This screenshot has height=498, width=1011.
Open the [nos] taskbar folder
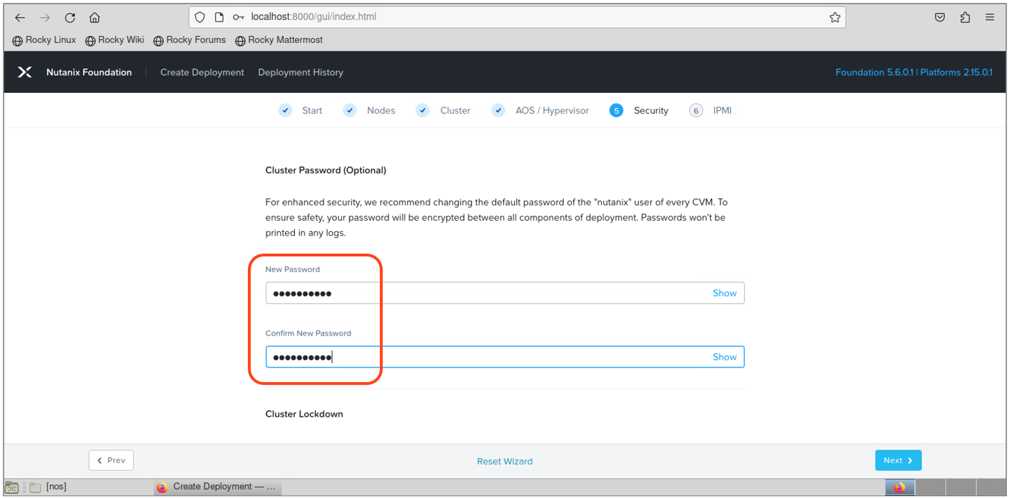coord(48,487)
